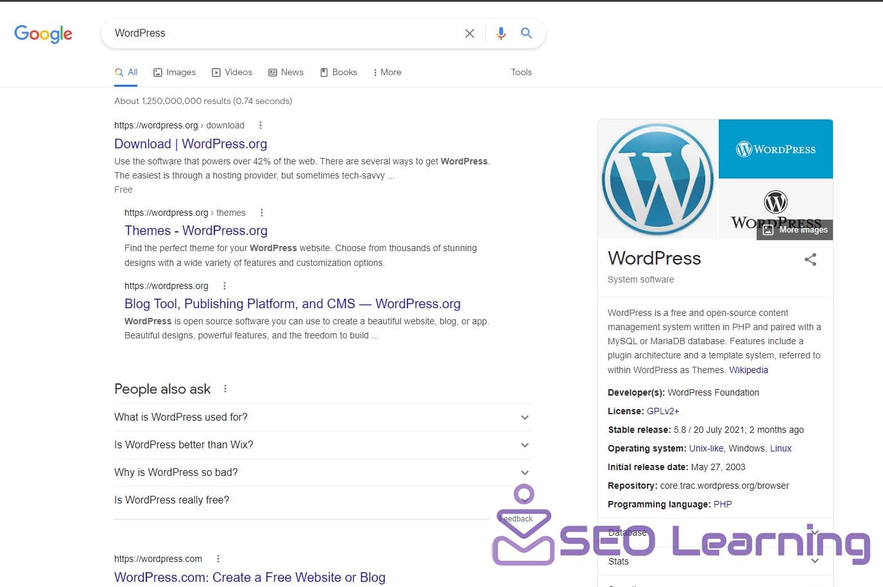The image size is (883, 587).
Task: Open the GPLv2+ license link
Action: coord(663,411)
